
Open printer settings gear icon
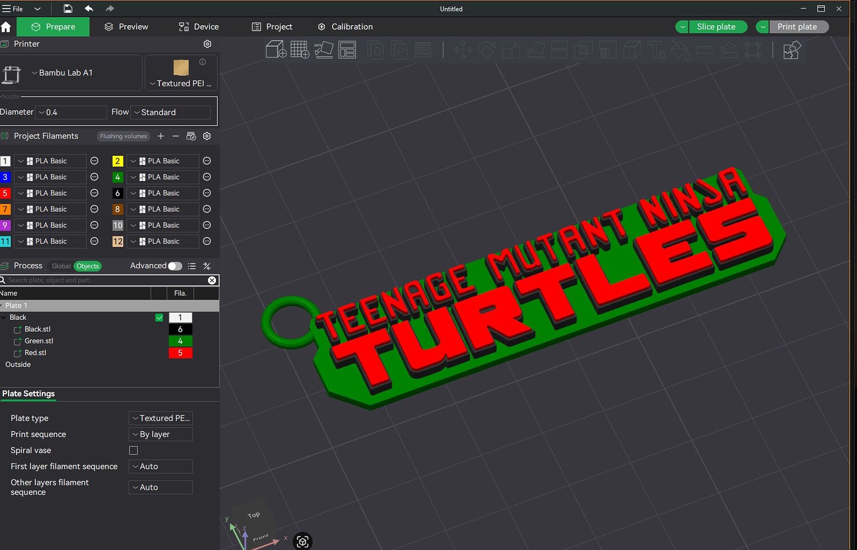point(207,44)
